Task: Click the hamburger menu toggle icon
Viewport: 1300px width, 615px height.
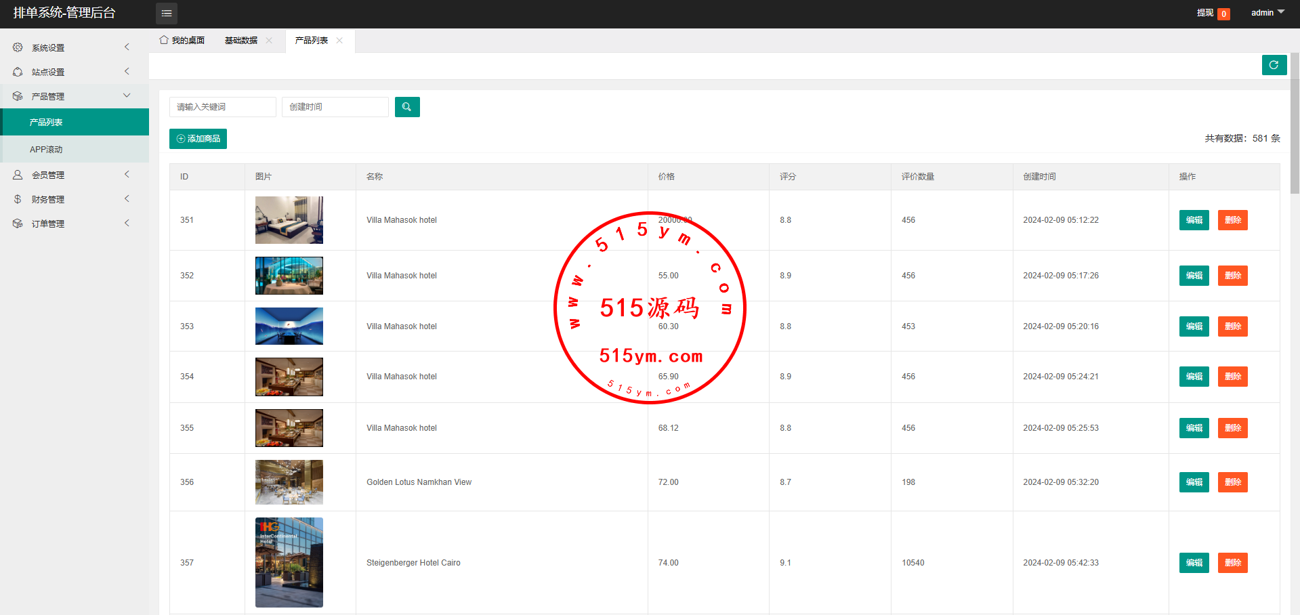Action: point(166,14)
